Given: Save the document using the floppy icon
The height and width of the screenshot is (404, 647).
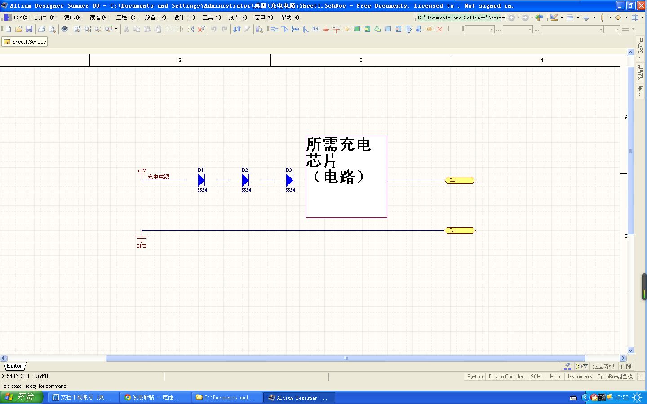Looking at the screenshot, I should 29,29.
